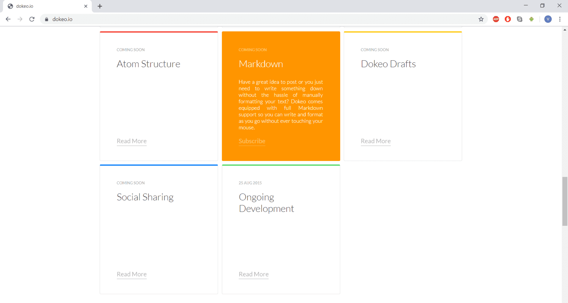Click the address bar URL field
The width and height of the screenshot is (568, 303).
tap(243, 19)
